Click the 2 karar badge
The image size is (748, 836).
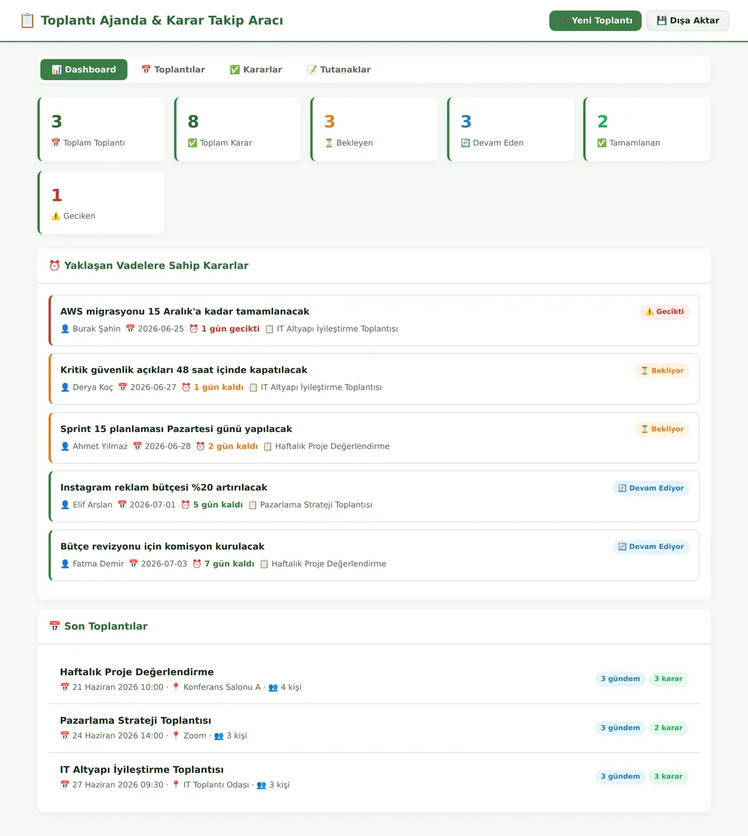668,728
